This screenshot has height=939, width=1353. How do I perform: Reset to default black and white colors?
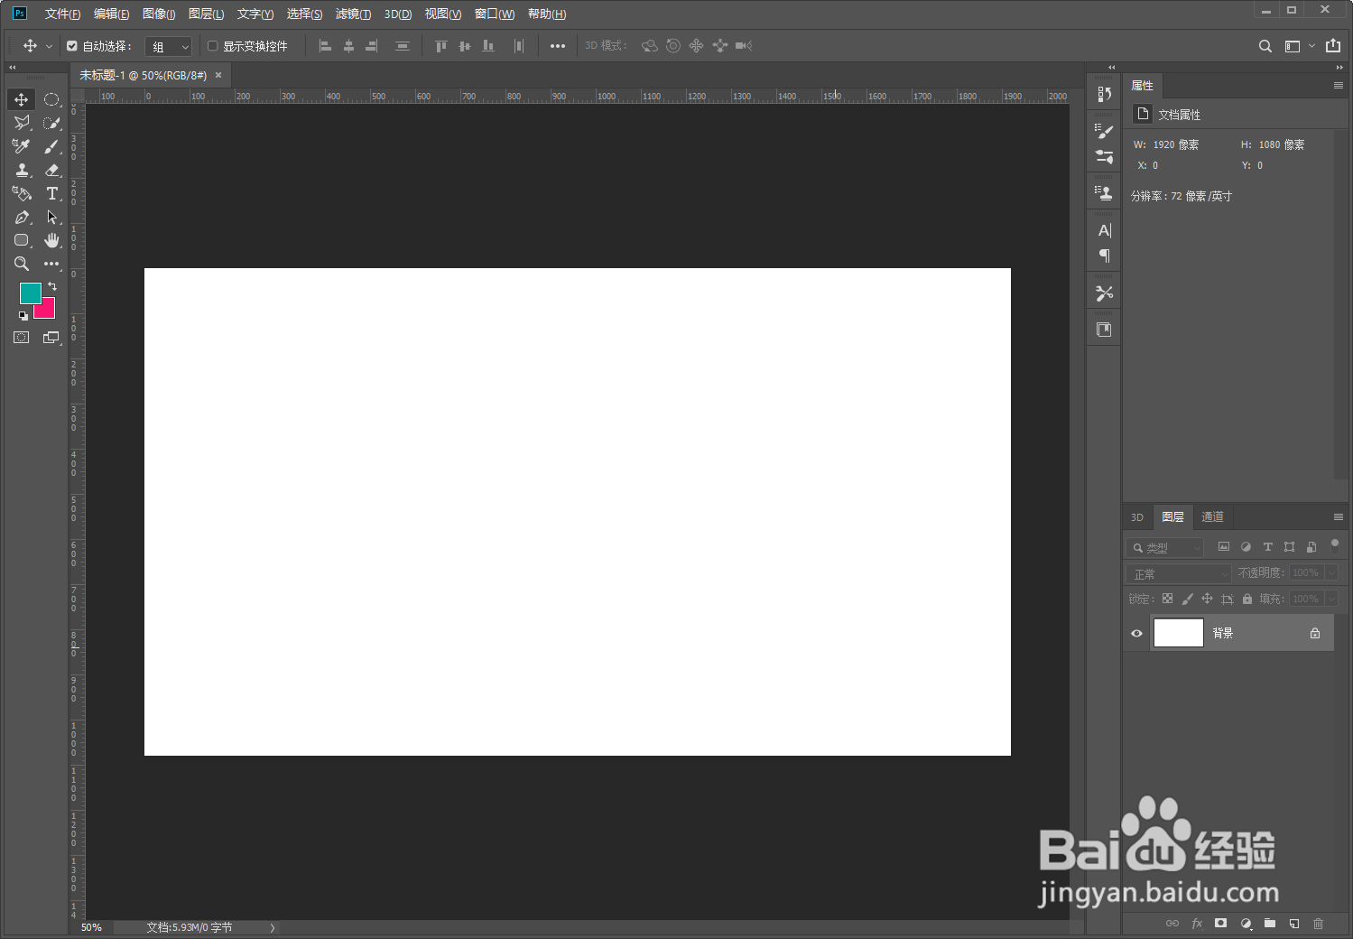point(23,316)
